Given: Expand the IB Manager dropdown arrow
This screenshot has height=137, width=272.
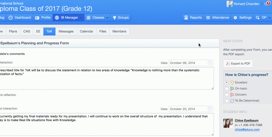Looking at the screenshot, I should [81, 18].
